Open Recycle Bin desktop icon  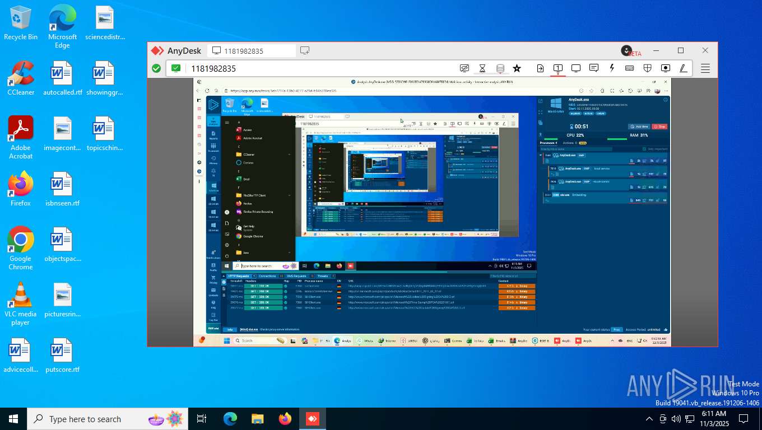click(21, 23)
